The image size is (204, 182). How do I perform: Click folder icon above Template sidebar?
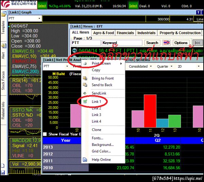[x=3, y=14]
